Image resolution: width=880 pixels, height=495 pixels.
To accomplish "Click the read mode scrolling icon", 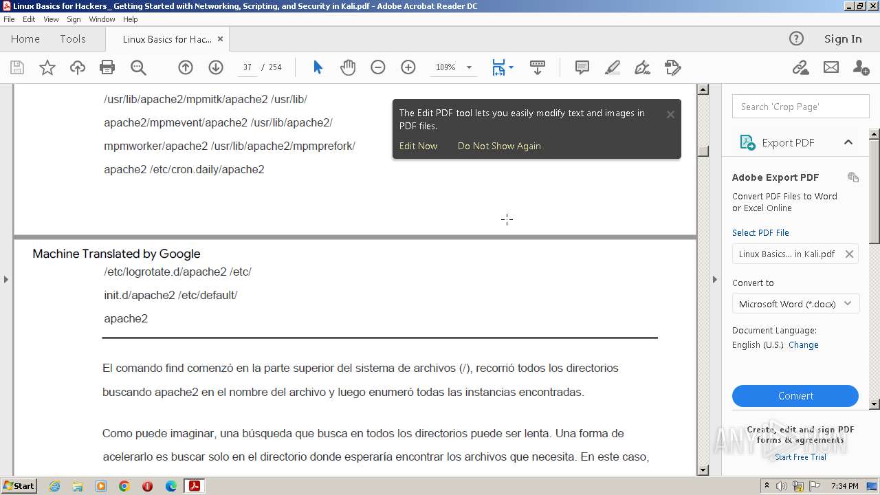I will point(538,67).
